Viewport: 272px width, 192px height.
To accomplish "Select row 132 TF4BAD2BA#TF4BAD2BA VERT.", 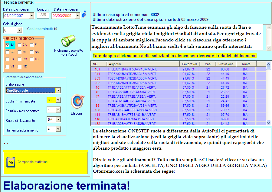I will point(178,124).
